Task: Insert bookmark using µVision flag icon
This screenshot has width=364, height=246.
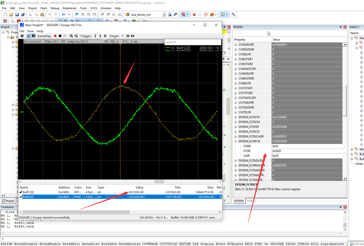Action: (x=77, y=15)
